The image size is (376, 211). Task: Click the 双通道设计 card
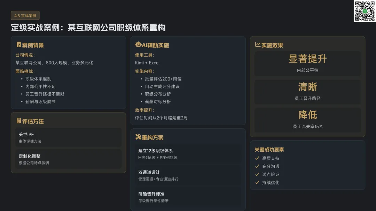click(x=188, y=175)
